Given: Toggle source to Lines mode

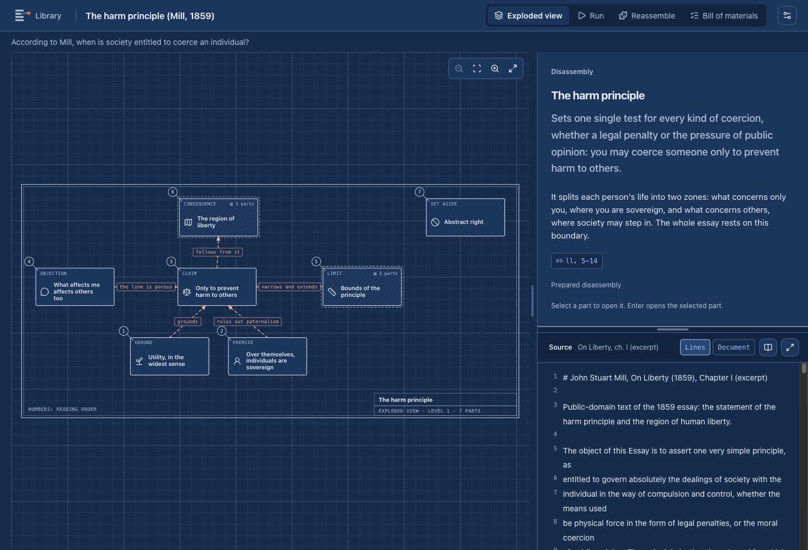Looking at the screenshot, I should tap(695, 347).
